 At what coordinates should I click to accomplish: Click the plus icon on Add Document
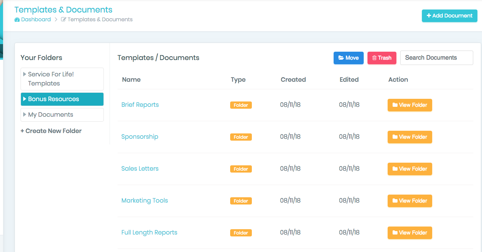pos(429,16)
